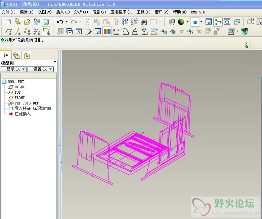
Task: Open the 视图(V) menu
Action: (x=44, y=12)
